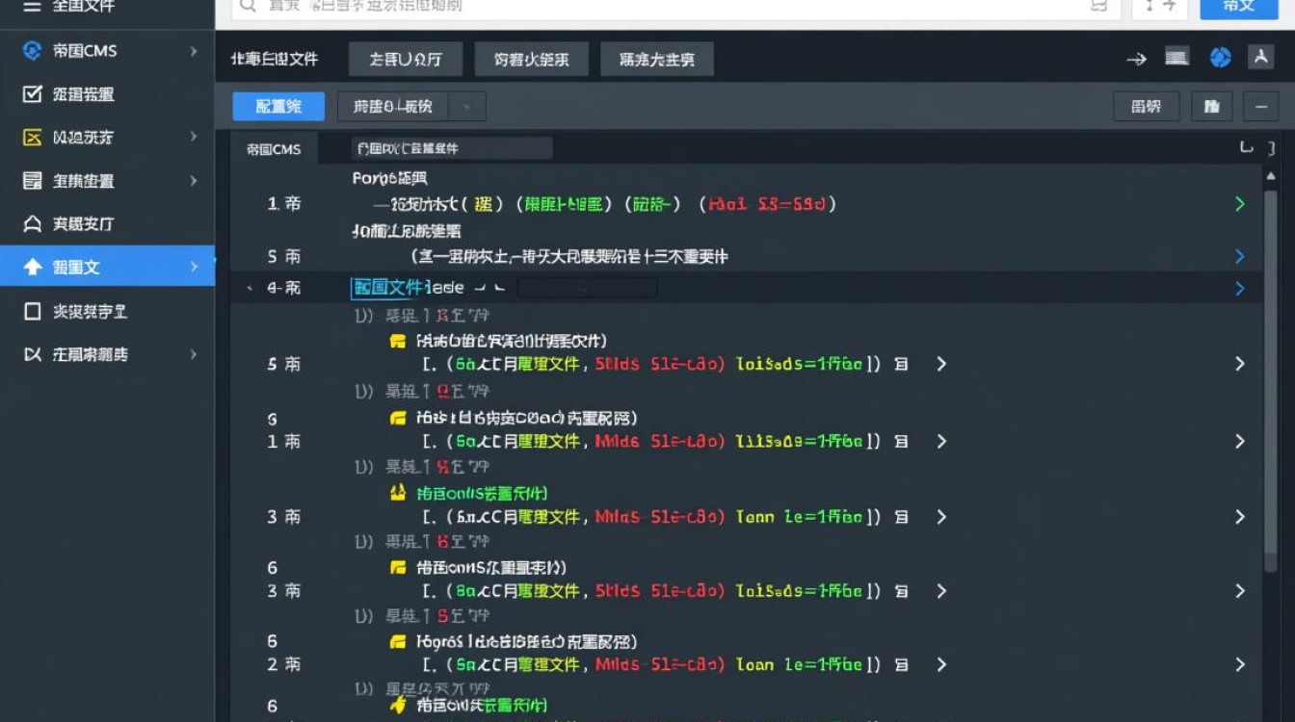Click the blue 配置 button in the toolbar
This screenshot has height=722, width=1295.
[x=277, y=106]
